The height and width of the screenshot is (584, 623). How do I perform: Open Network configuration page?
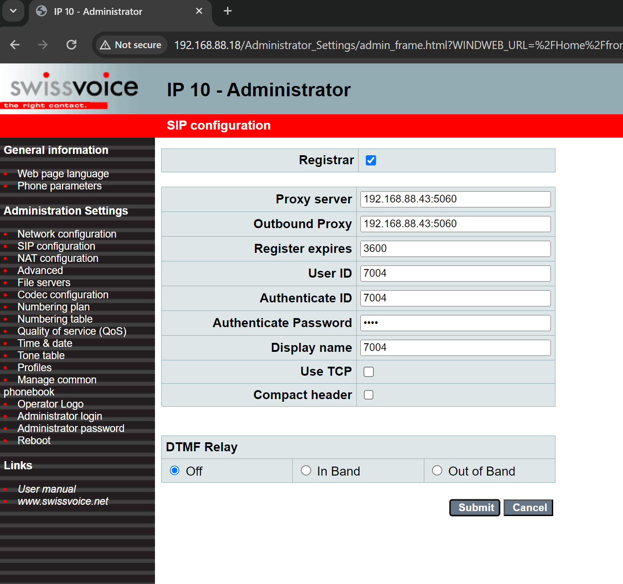pos(67,234)
